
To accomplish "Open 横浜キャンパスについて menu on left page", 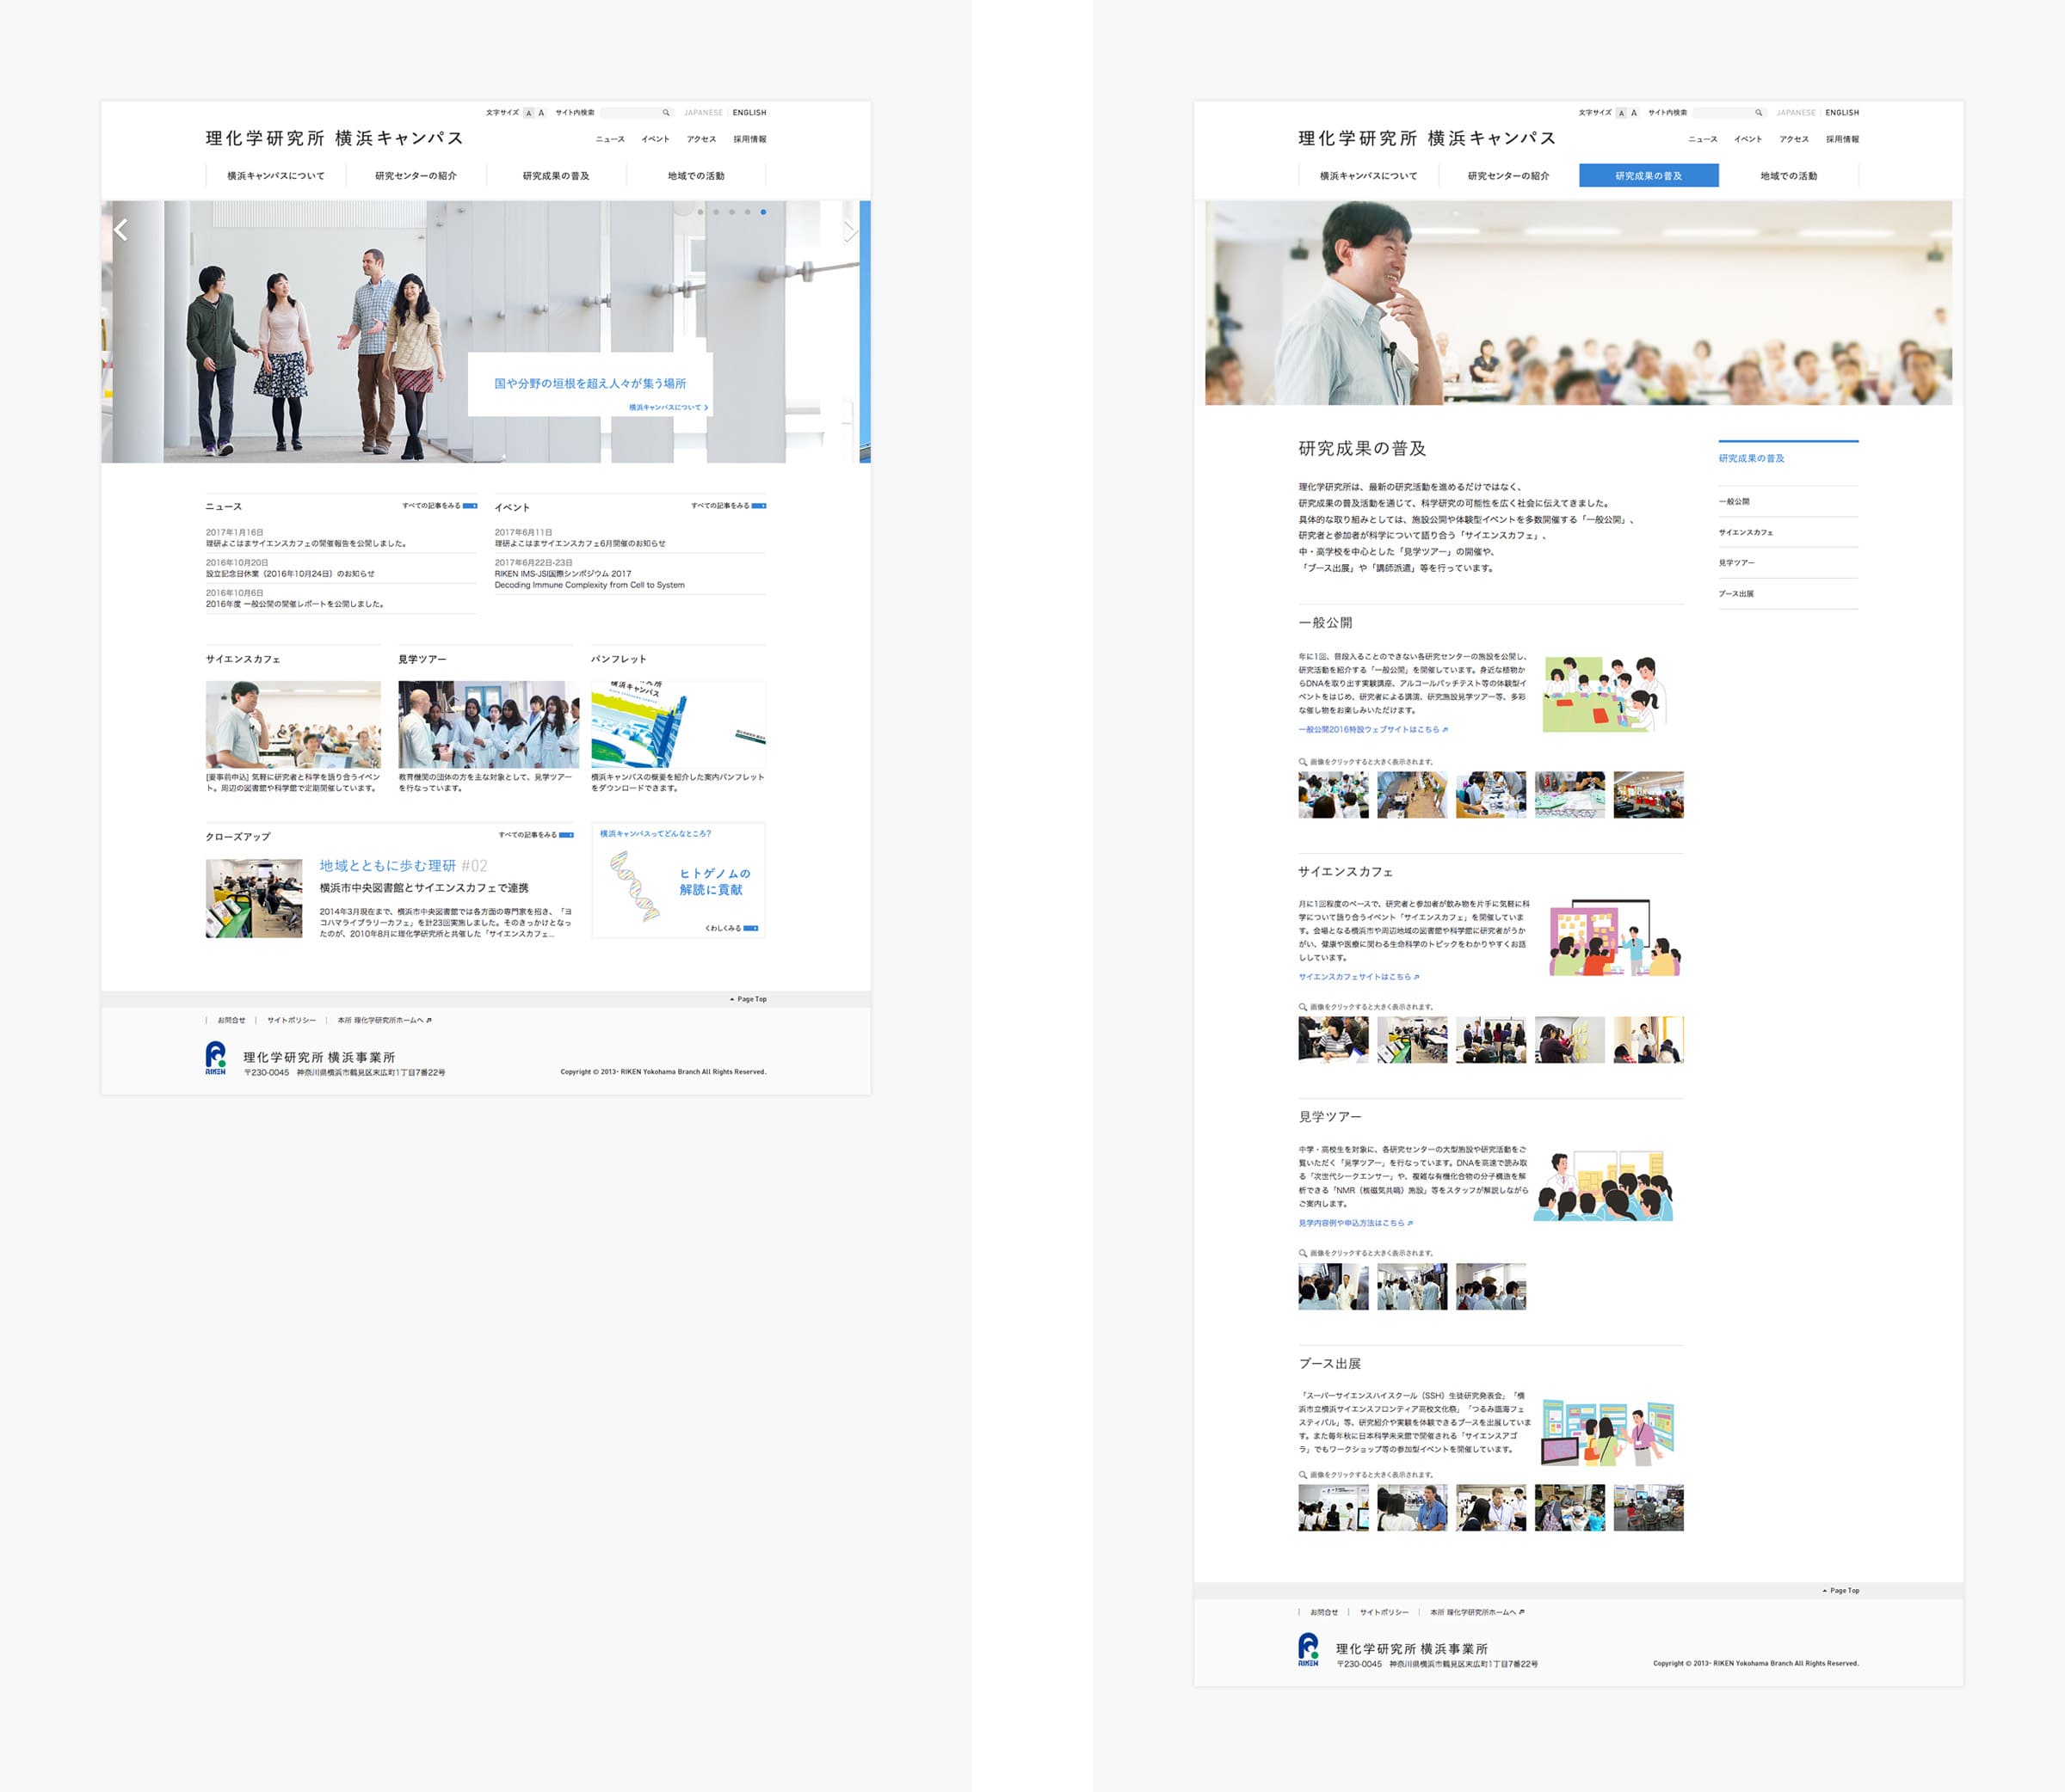I will click(276, 176).
